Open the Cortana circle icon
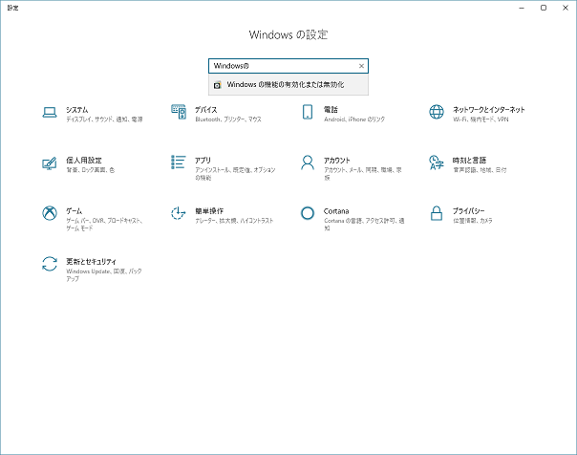Image resolution: width=577 pixels, height=455 pixels. pyautogui.click(x=308, y=213)
